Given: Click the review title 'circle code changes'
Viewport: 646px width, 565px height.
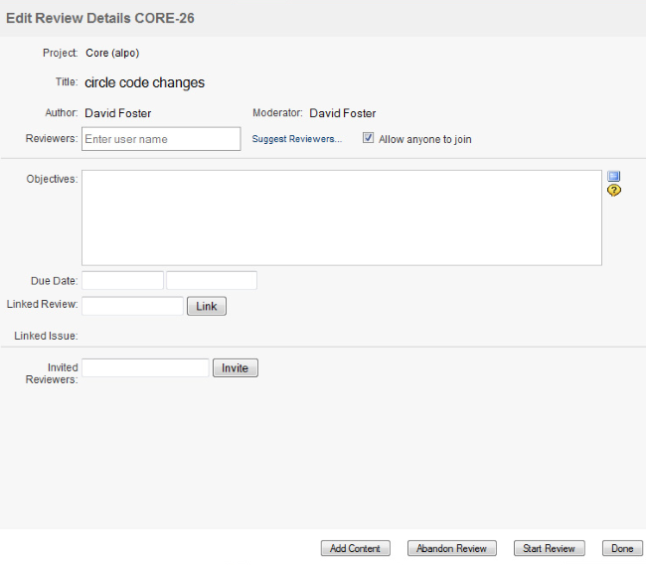Looking at the screenshot, I should coord(145,82).
